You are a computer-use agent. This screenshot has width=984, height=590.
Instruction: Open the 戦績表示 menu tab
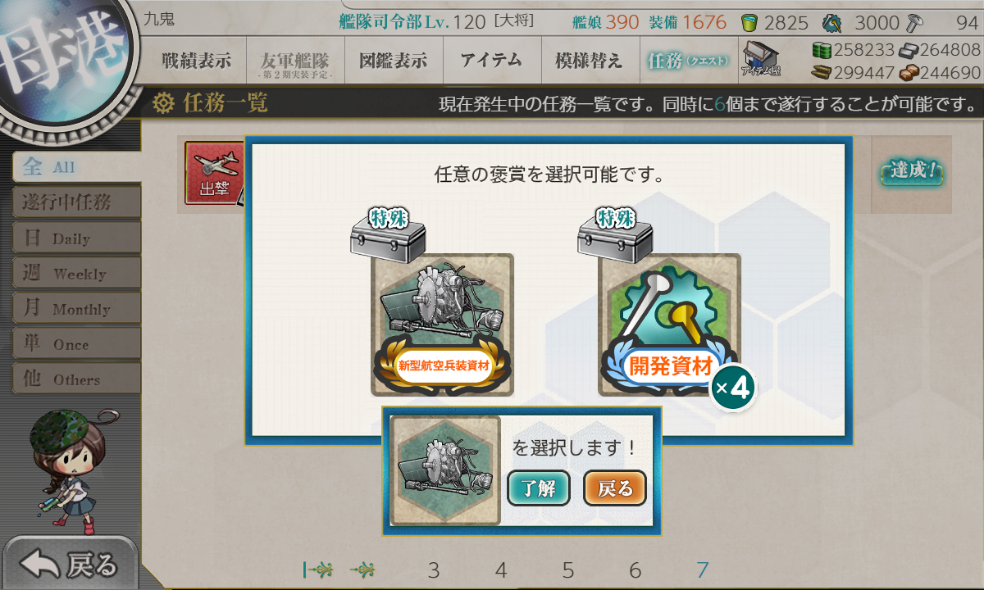(x=197, y=60)
